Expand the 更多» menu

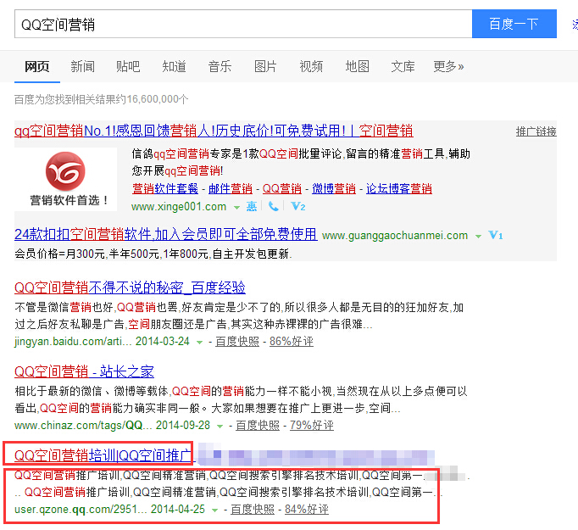pos(448,67)
